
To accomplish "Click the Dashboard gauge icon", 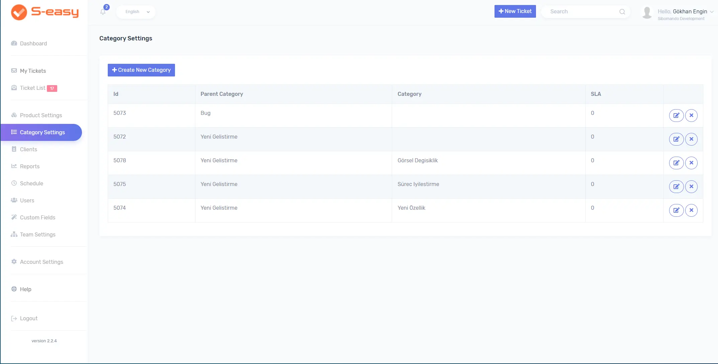I will coord(14,43).
